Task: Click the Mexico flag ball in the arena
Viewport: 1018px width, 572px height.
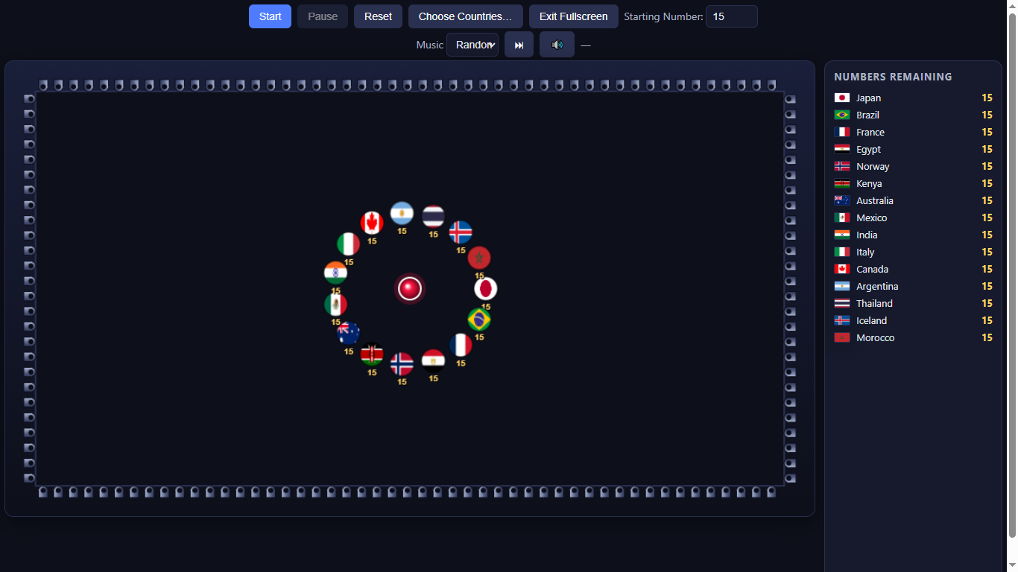Action: (x=335, y=304)
